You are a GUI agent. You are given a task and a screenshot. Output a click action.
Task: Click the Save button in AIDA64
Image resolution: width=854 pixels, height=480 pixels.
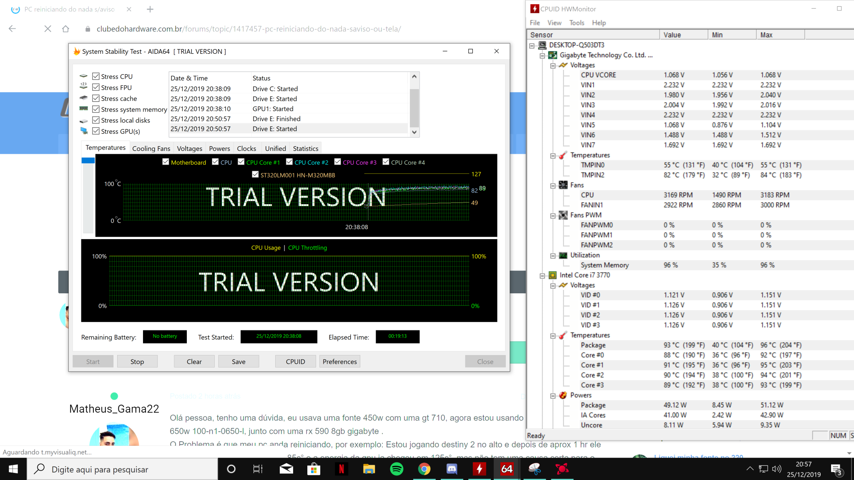[239, 361]
